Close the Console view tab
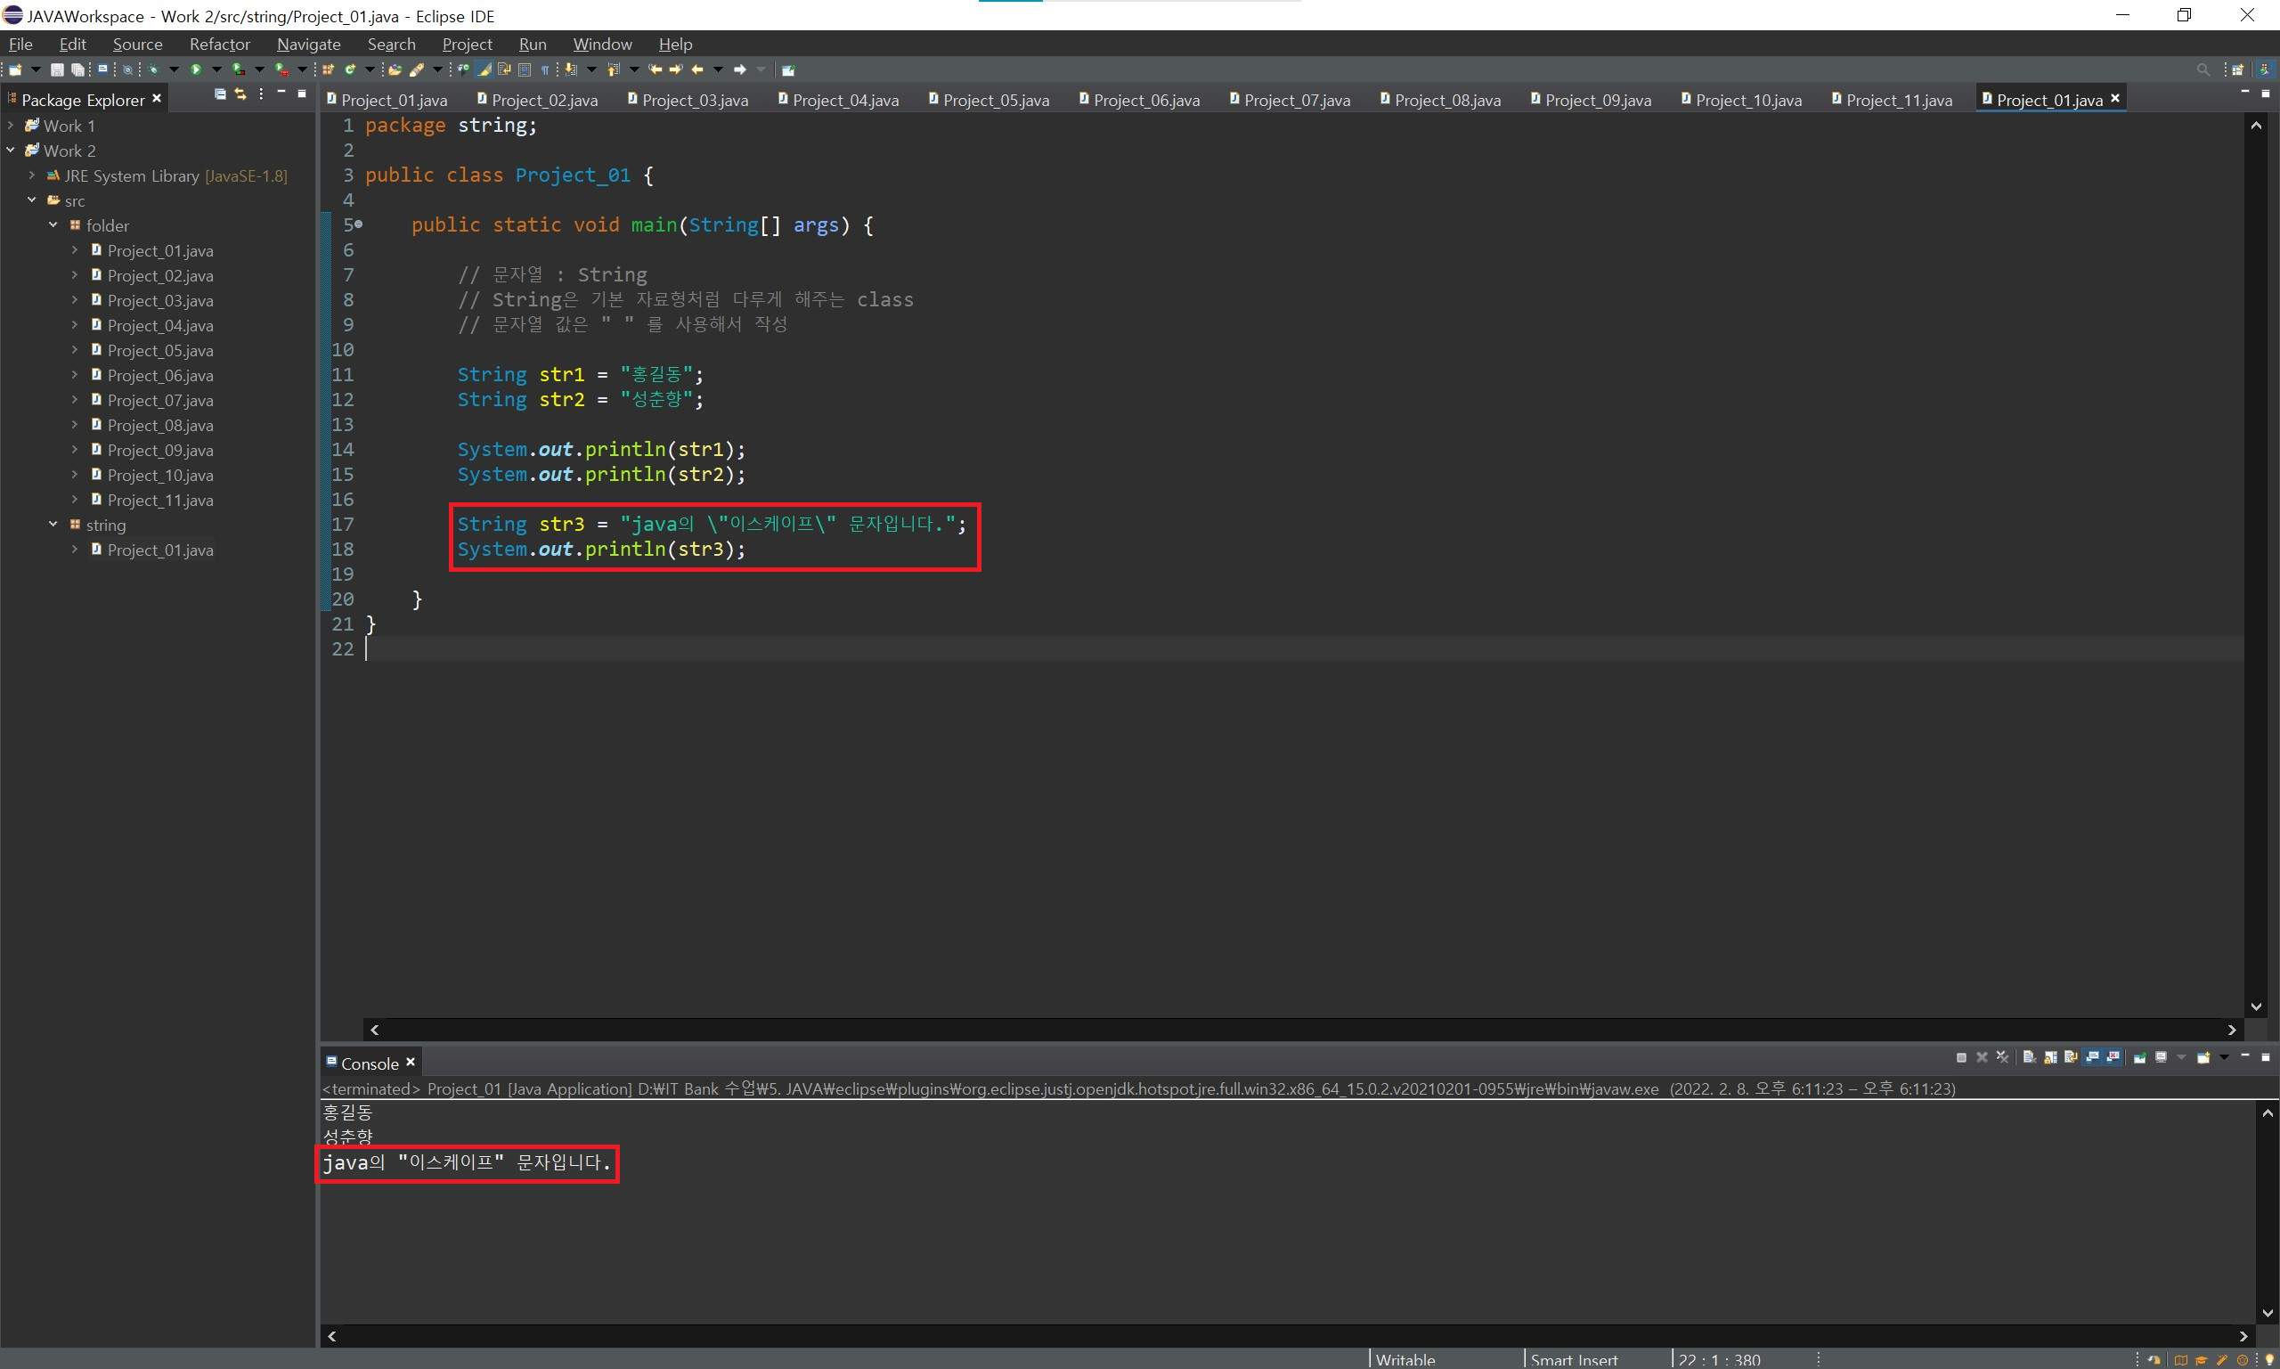This screenshot has width=2280, height=1369. click(x=411, y=1063)
